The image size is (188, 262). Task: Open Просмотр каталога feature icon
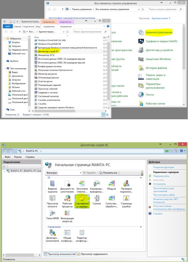pos(52,201)
